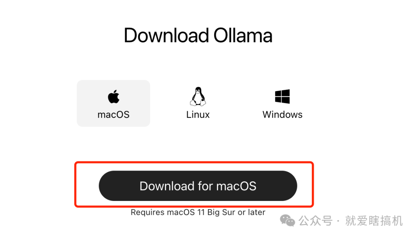Click the Linux text label

point(198,114)
